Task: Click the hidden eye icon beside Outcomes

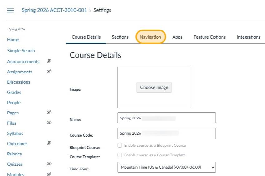Action: [49, 143]
